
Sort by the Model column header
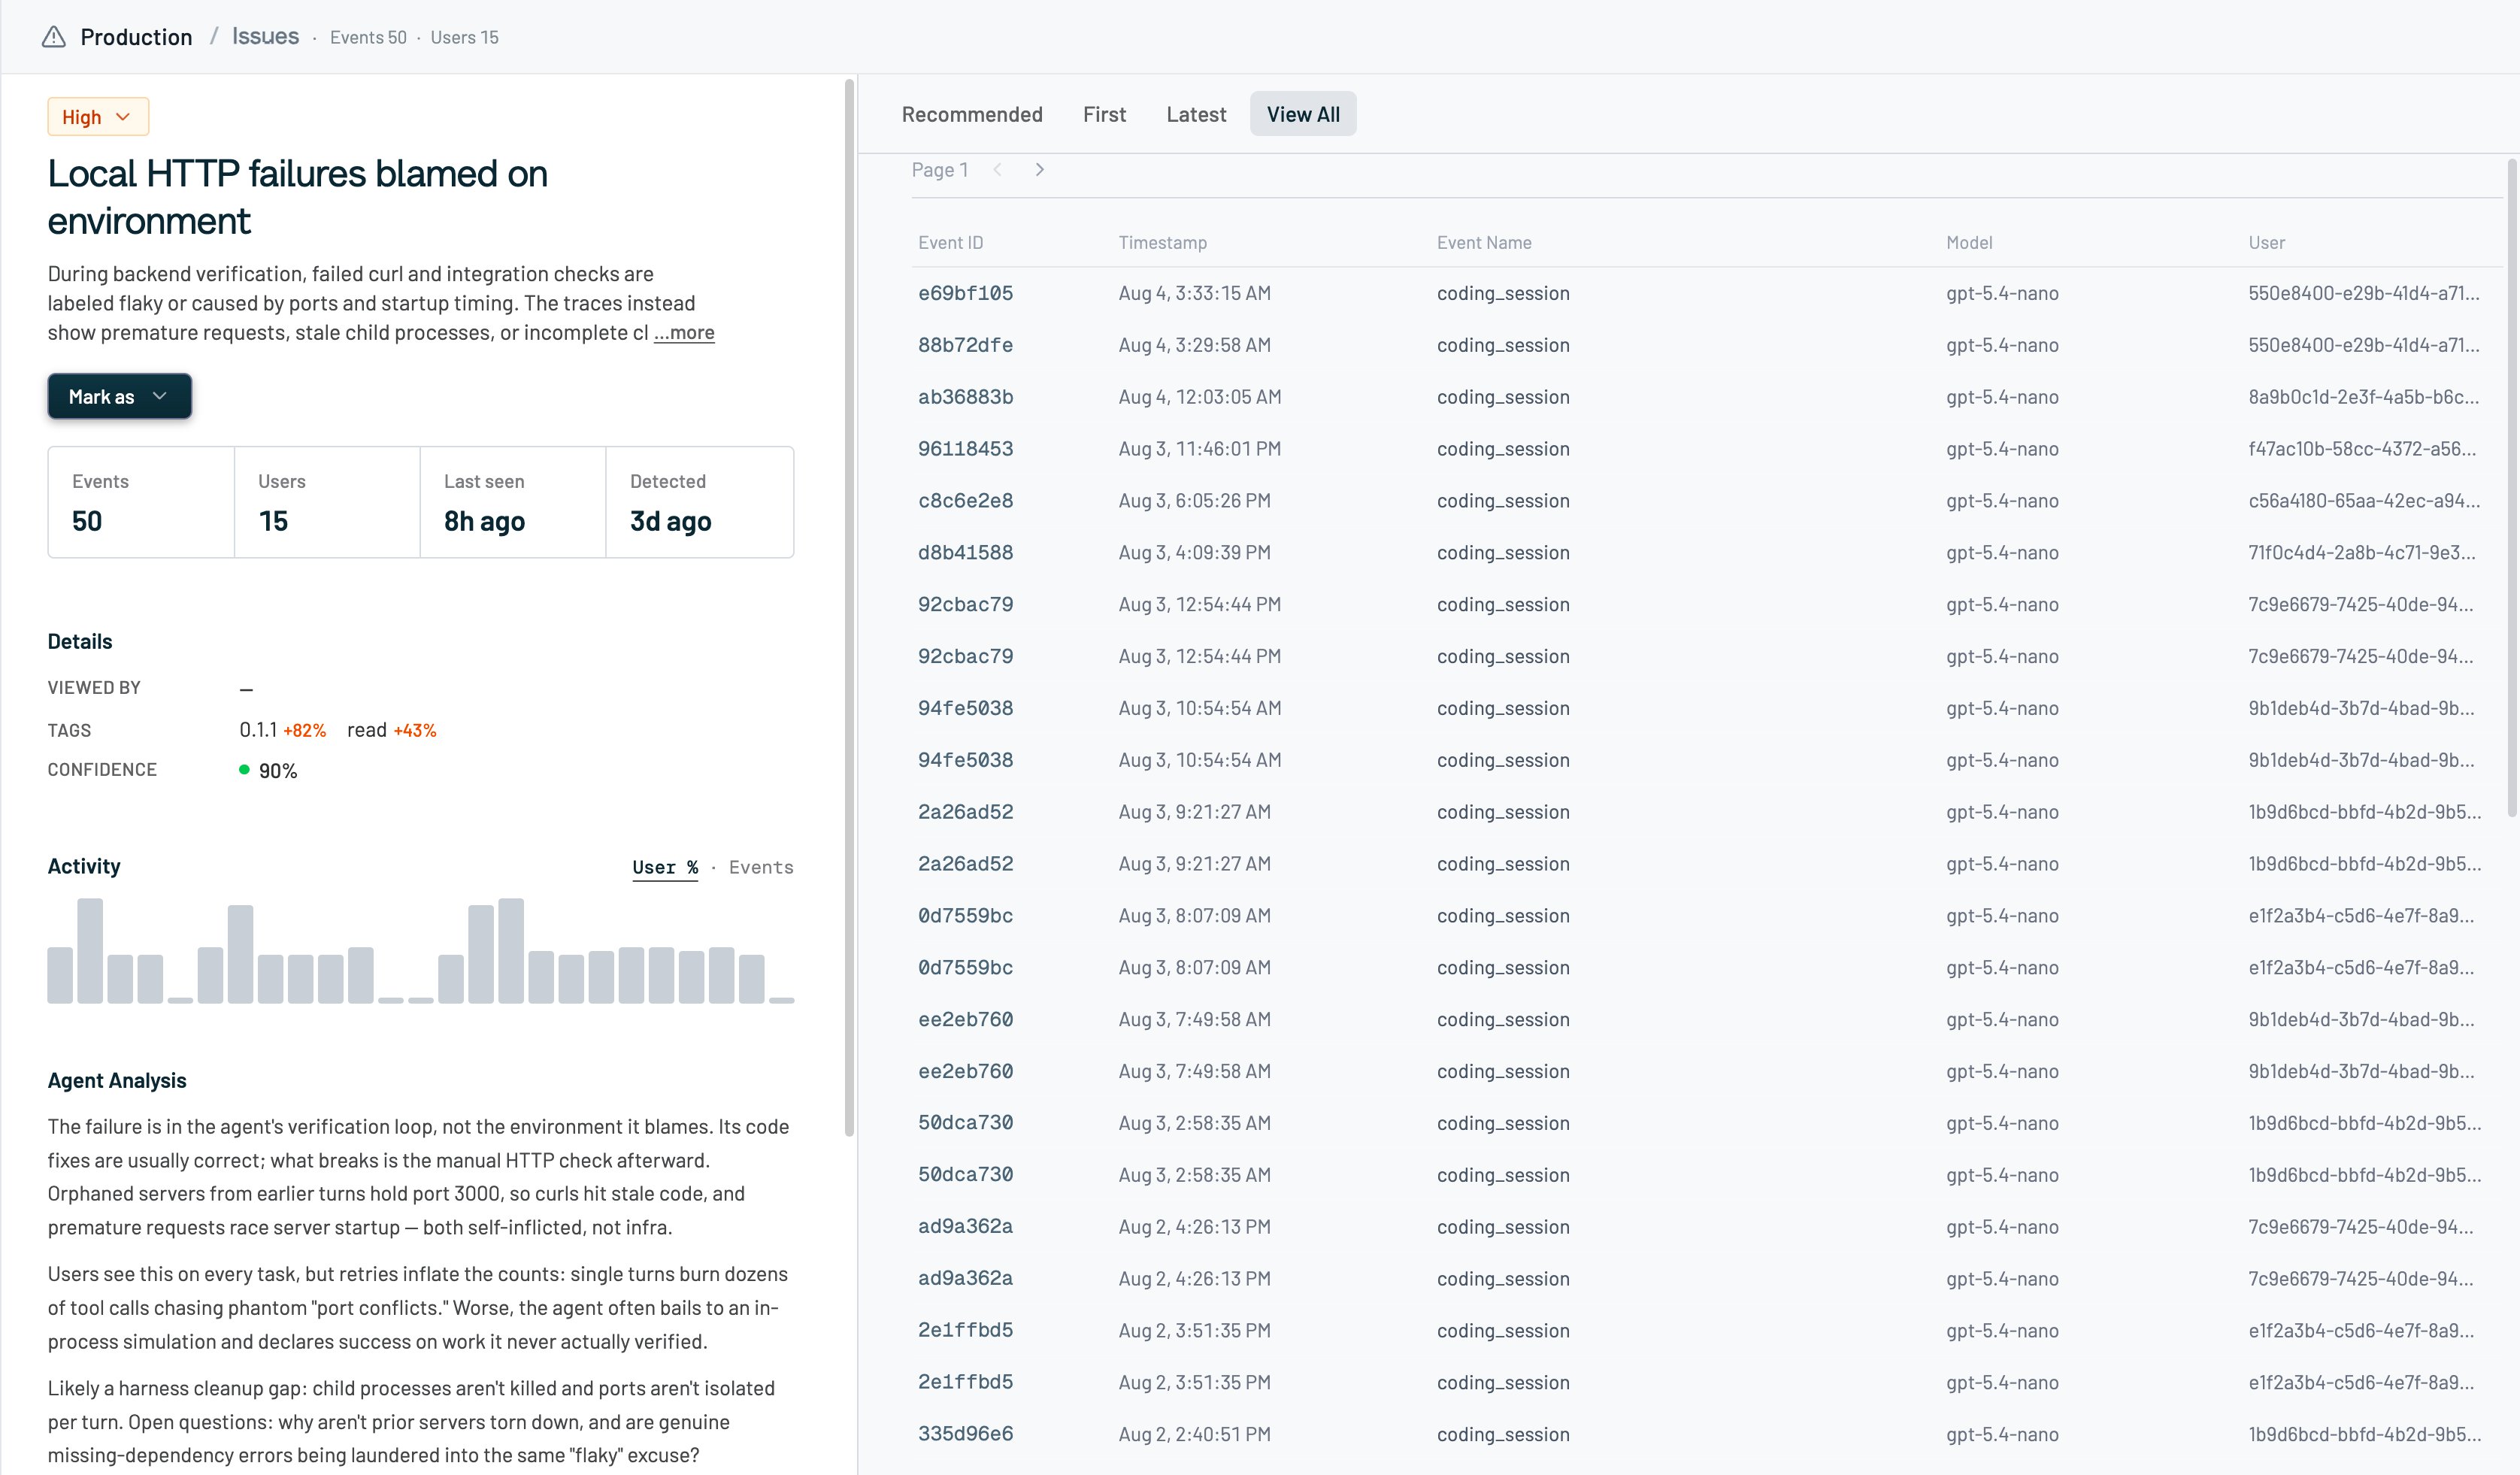pos(1969,243)
